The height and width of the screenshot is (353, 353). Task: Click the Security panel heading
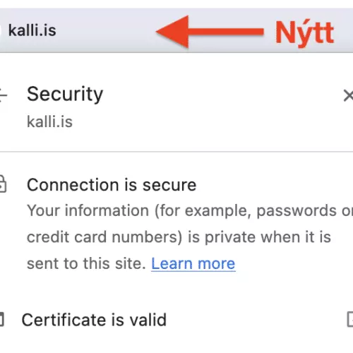click(x=65, y=95)
